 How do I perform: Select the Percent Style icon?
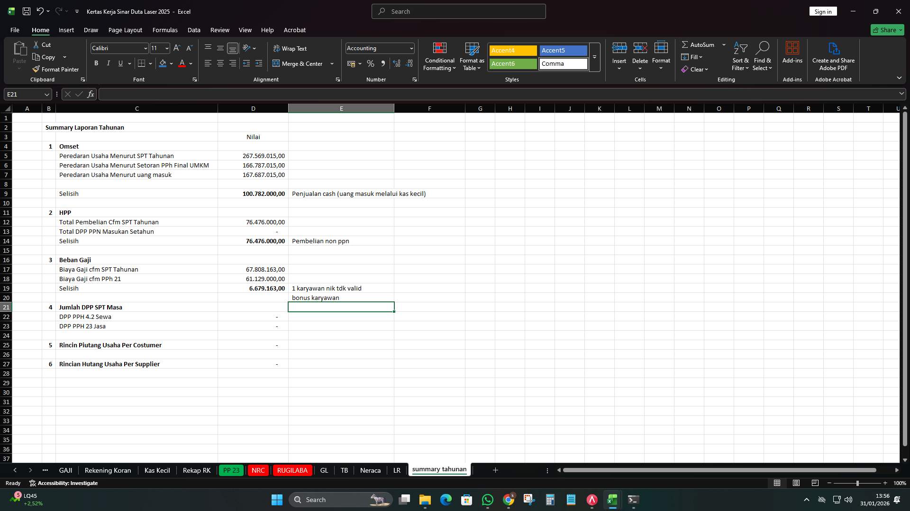coord(370,63)
